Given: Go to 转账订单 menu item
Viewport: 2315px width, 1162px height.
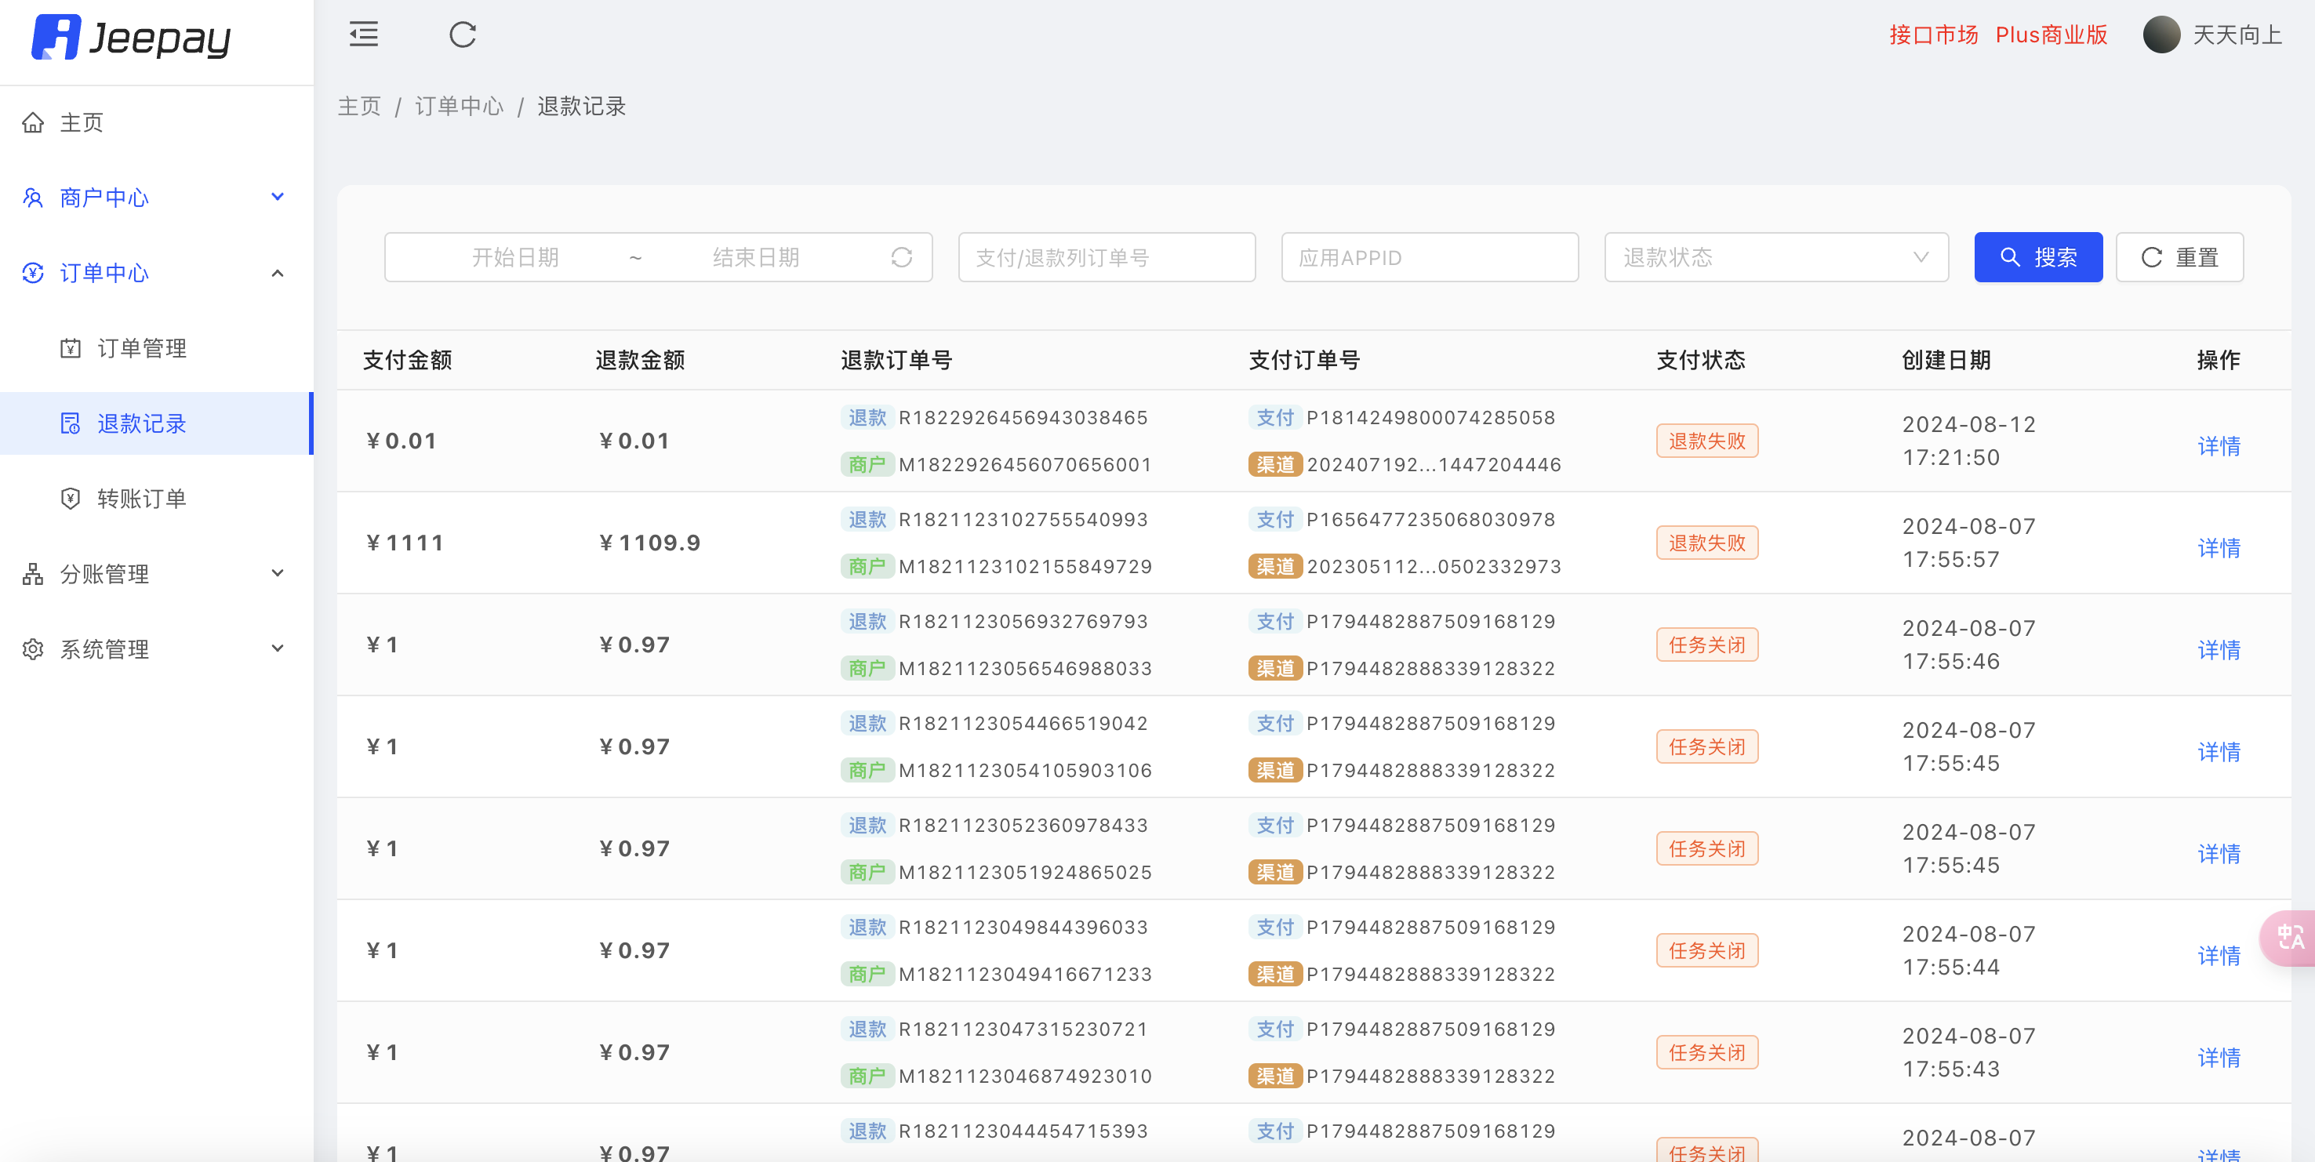Looking at the screenshot, I should (141, 498).
